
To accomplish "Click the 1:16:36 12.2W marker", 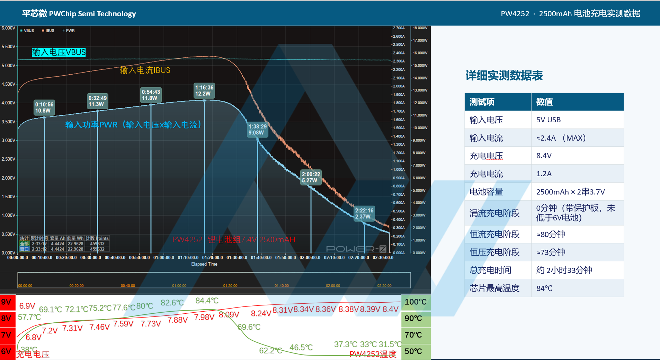I will click(x=204, y=91).
